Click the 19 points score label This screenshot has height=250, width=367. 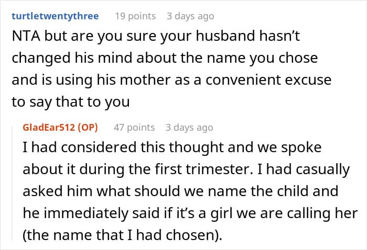pyautogui.click(x=135, y=16)
